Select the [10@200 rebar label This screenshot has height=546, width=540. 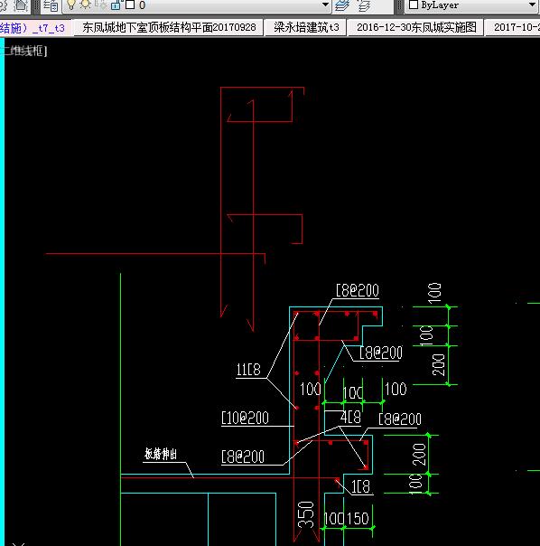coord(245,418)
